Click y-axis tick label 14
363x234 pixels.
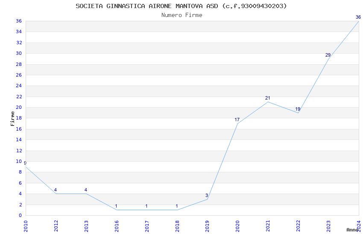click(19, 140)
